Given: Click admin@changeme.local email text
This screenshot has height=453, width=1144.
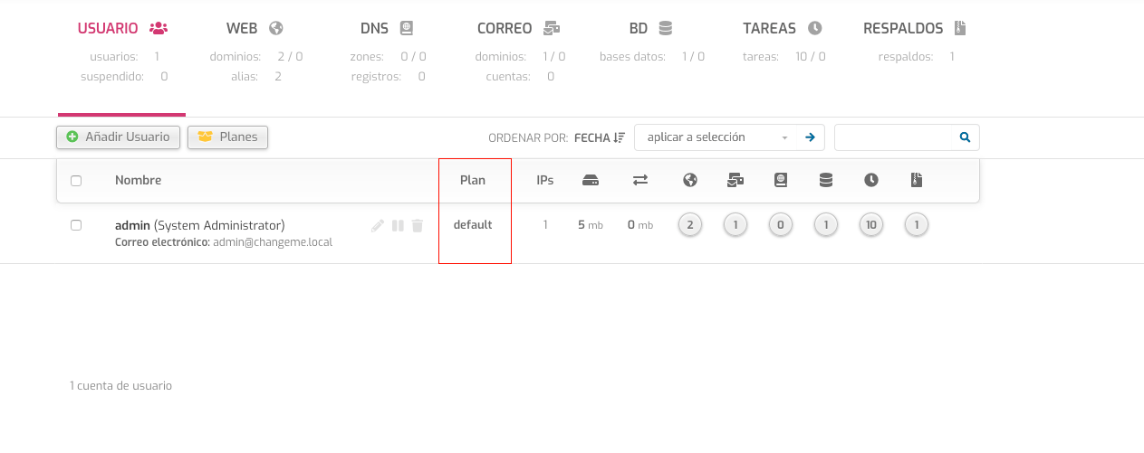Looking at the screenshot, I should point(273,242).
